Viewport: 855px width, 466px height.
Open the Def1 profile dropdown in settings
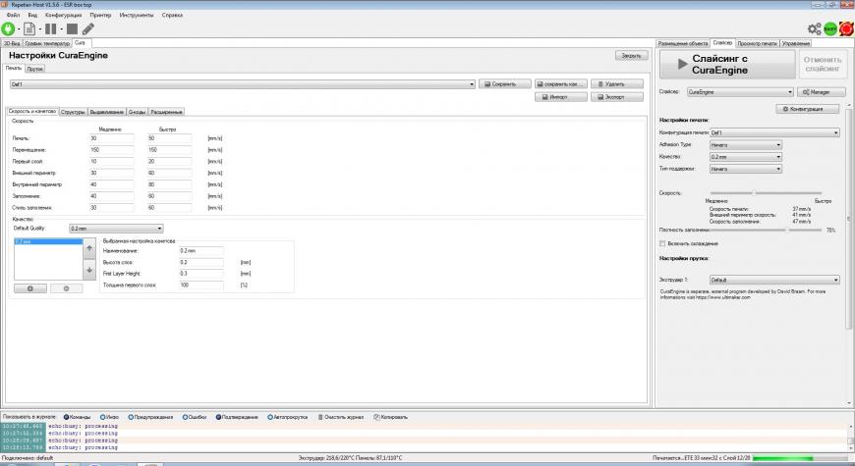[242, 84]
